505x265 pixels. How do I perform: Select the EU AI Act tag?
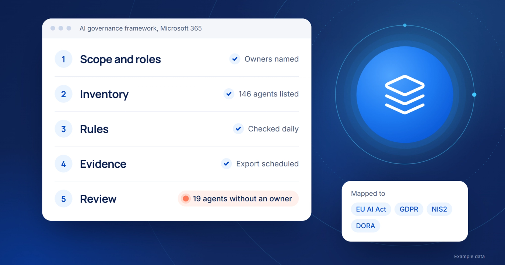coord(371,209)
